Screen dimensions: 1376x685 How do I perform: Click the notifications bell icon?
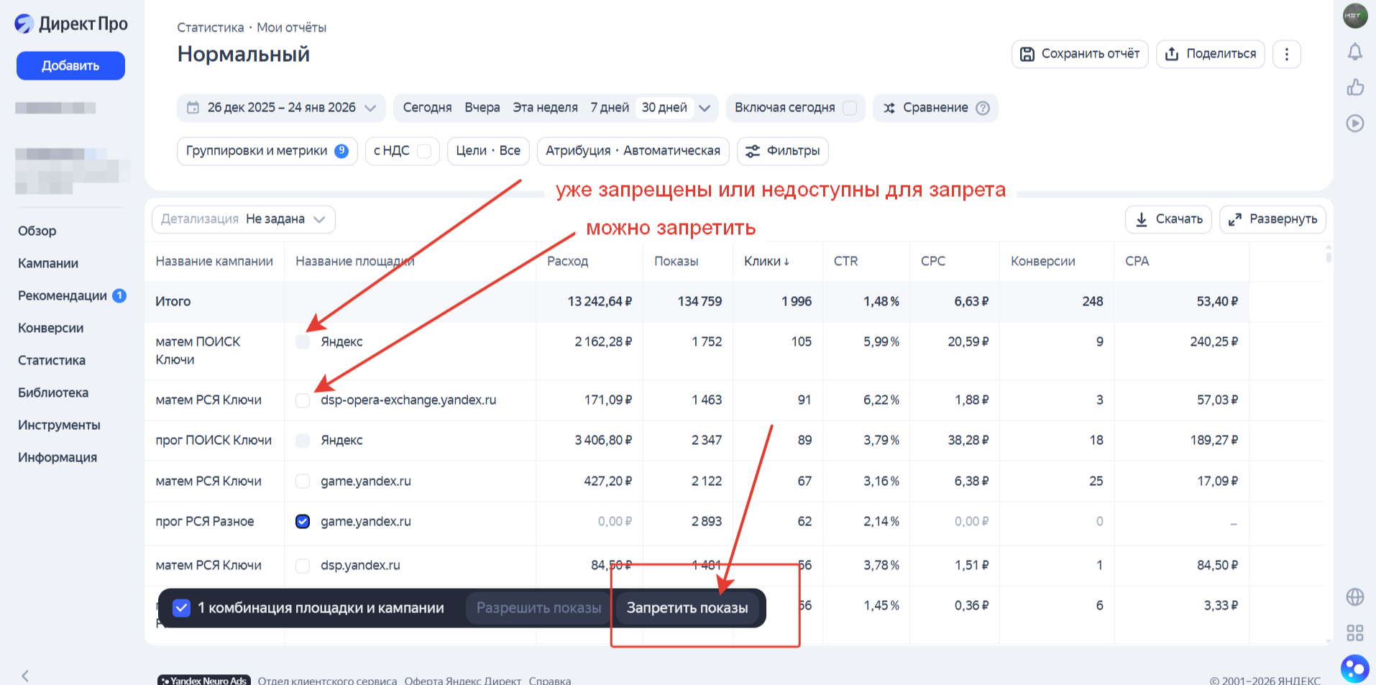(x=1354, y=52)
